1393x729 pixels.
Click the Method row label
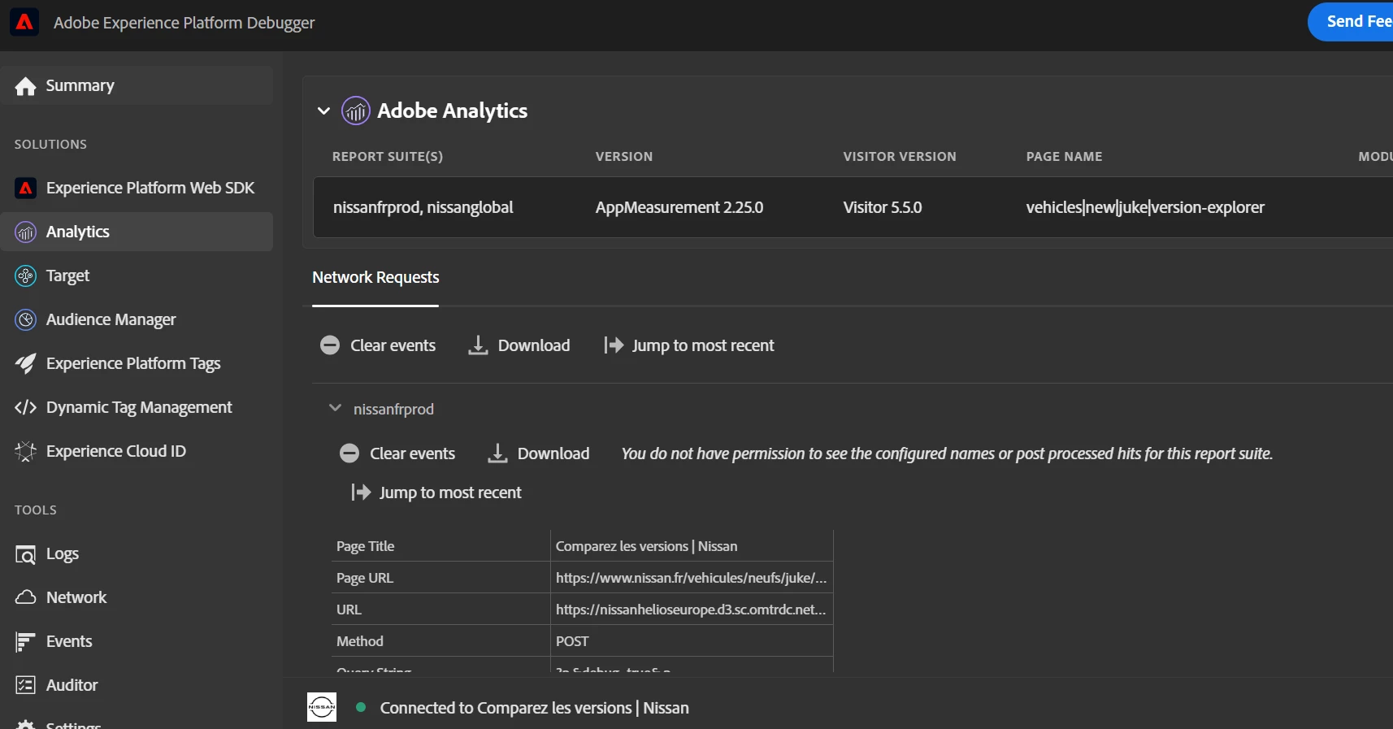coord(360,641)
